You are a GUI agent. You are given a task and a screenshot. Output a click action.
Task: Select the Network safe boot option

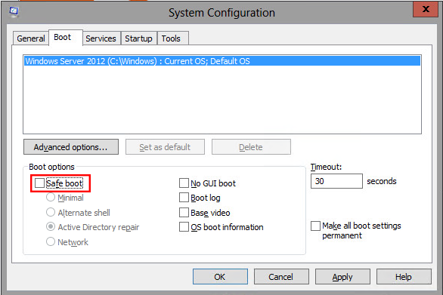click(51, 241)
